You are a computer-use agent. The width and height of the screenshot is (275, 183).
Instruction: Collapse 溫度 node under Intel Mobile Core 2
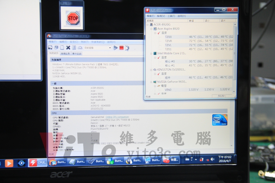coord(155,57)
